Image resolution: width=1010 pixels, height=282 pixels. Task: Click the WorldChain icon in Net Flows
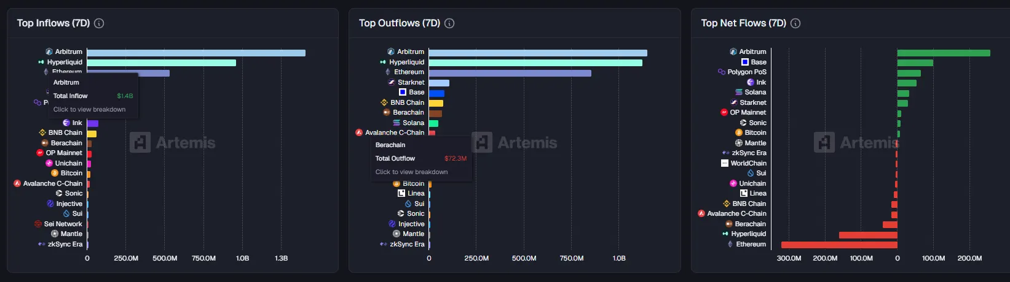tap(725, 163)
